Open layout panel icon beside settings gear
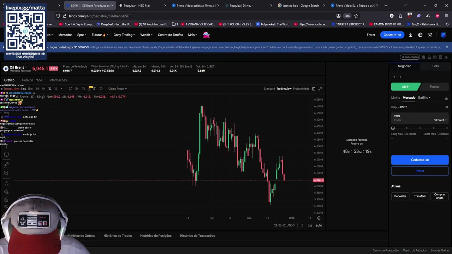Viewport: 452px width, 254px height. [x=440, y=57]
